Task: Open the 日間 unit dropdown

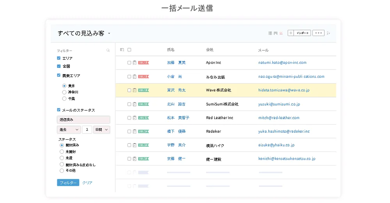Action: pos(101,130)
